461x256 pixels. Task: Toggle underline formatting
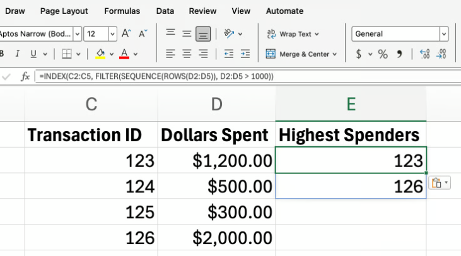pos(33,54)
